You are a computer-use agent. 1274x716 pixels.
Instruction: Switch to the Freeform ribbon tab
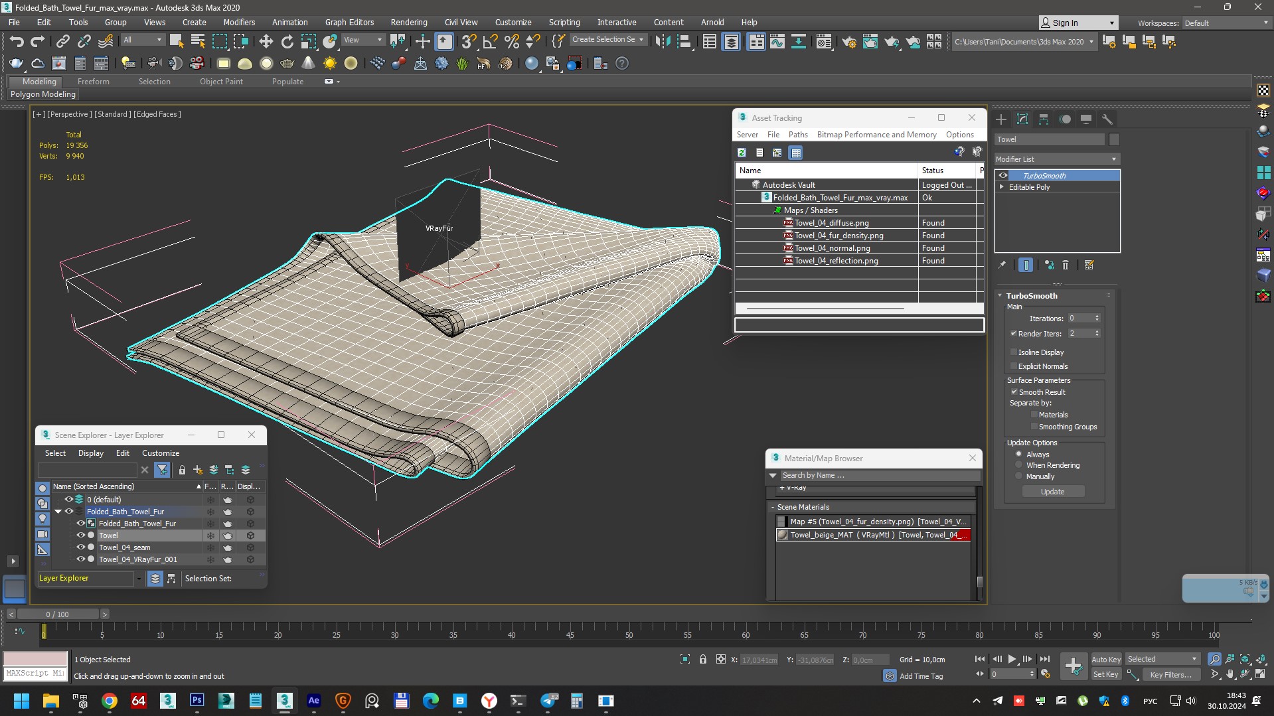click(x=93, y=82)
